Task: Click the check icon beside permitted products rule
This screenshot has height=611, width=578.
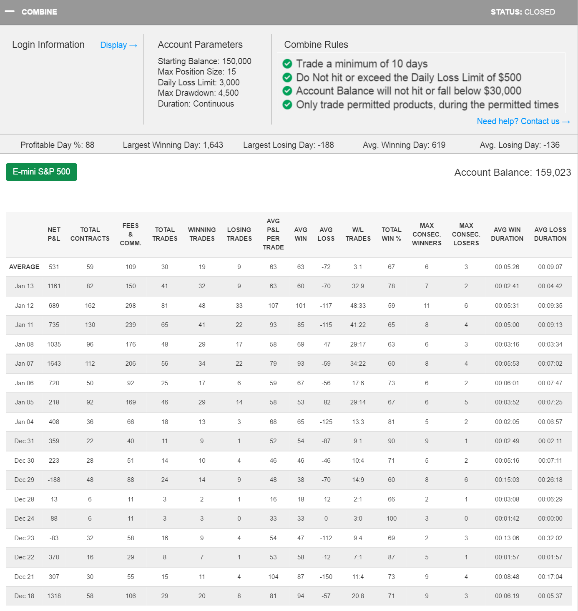Action: click(287, 105)
